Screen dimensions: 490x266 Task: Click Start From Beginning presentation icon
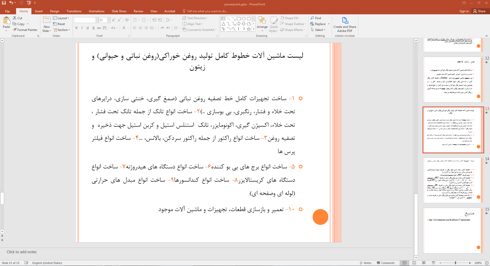coord(29,3)
